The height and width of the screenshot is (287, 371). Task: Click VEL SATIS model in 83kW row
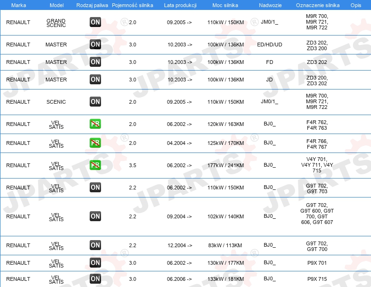(x=56, y=246)
